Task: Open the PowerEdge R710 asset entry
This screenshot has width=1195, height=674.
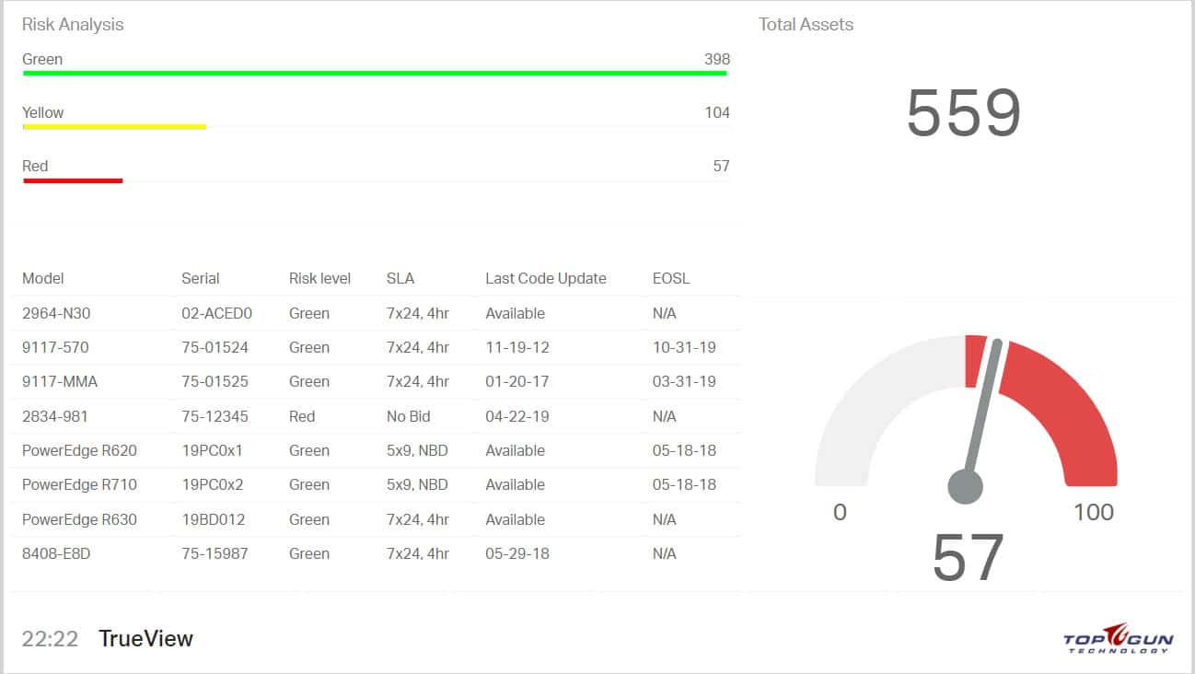Action: click(376, 484)
